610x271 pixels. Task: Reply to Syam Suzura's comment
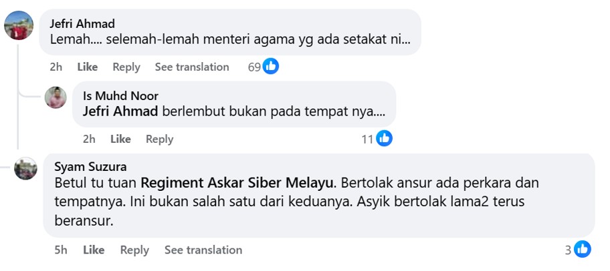coord(134,250)
